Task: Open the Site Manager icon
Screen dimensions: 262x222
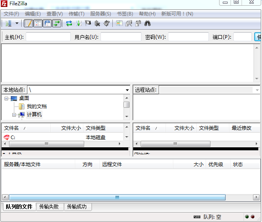Action: pos(9,23)
